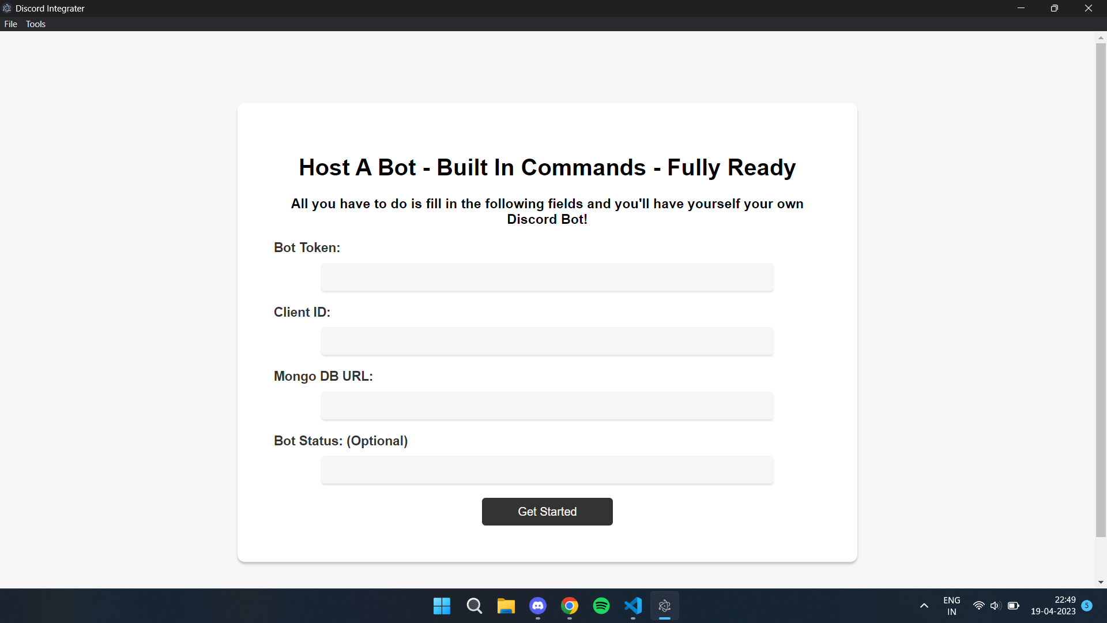Viewport: 1107px width, 623px height.
Task: Open Discord from the taskbar
Action: tap(537, 606)
